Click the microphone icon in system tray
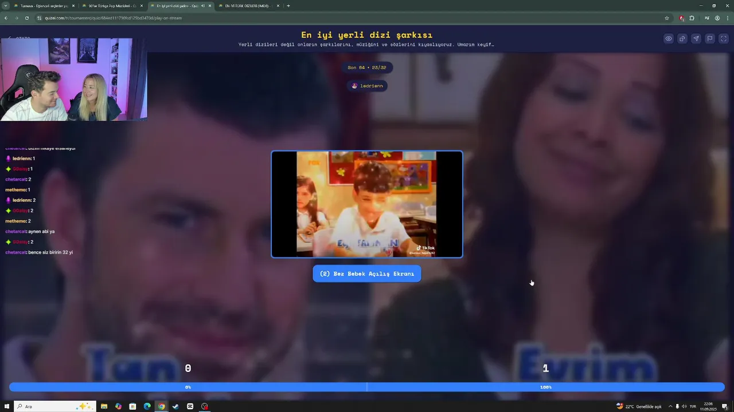This screenshot has height=412, width=734. (677, 406)
